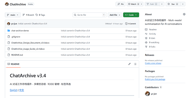The image size is (187, 98).
Task: Pin the ChatArchive repository
Action: [120, 4]
